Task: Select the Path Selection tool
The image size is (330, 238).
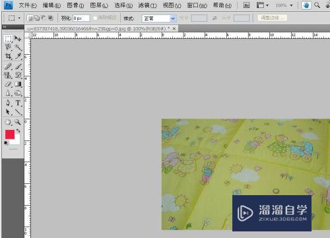Action: (x=8, y=112)
